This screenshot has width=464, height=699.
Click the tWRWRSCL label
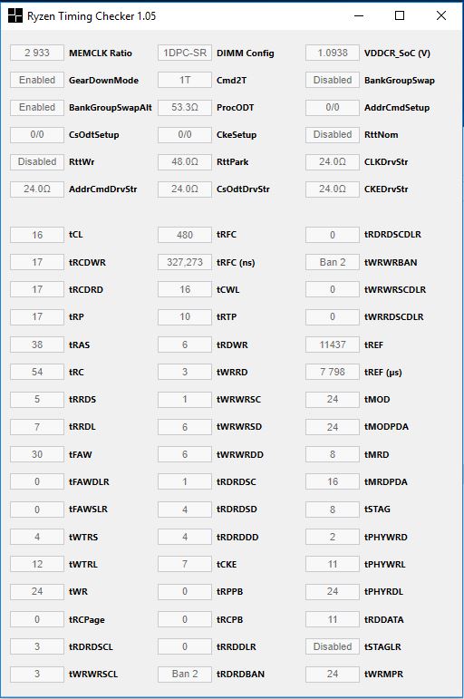click(x=93, y=674)
